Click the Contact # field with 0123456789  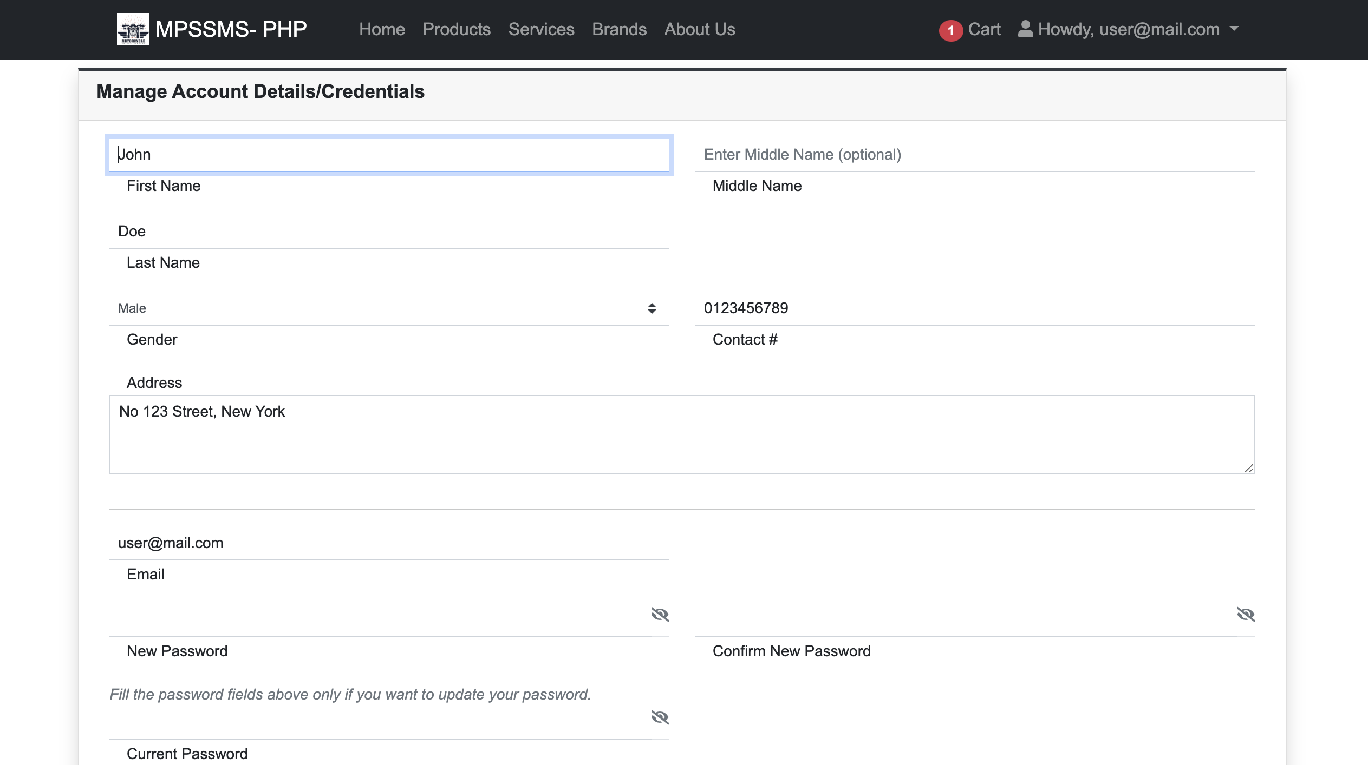click(x=975, y=308)
